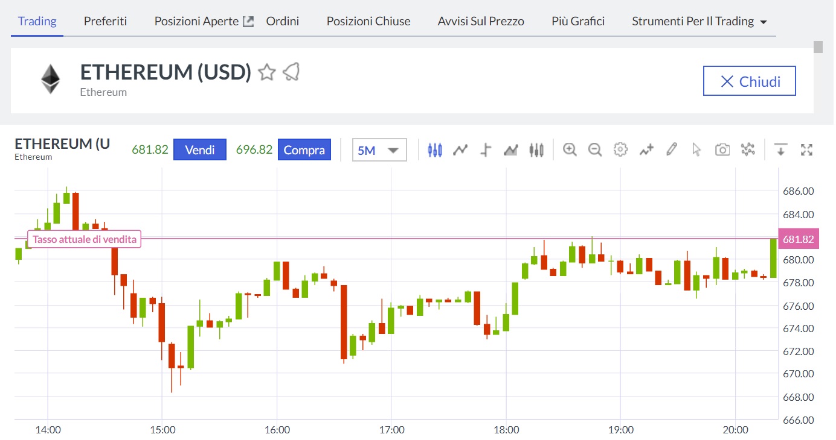Zoom out of the chart
This screenshot has height=440, width=836.
pyautogui.click(x=595, y=149)
